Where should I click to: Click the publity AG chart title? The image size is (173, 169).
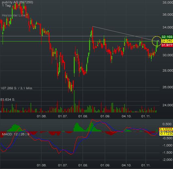17,2
